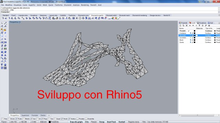
Task: Click the rainbow surface analysis toolbar icon
Action: click(113, 18)
